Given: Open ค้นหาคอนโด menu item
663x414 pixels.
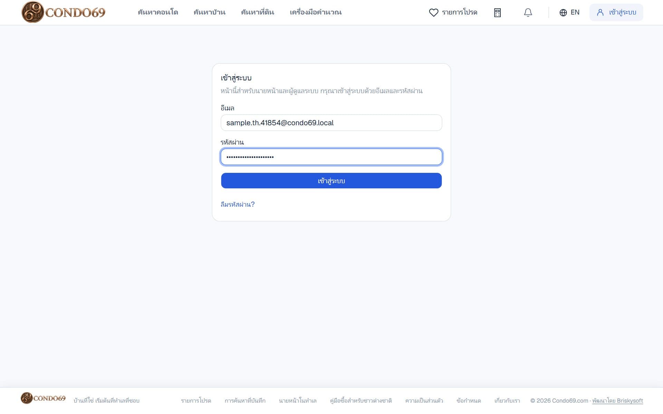Looking at the screenshot, I should pyautogui.click(x=158, y=12).
